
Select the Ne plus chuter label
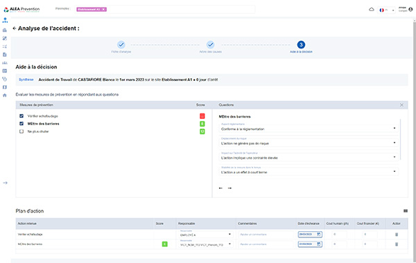click(x=38, y=131)
